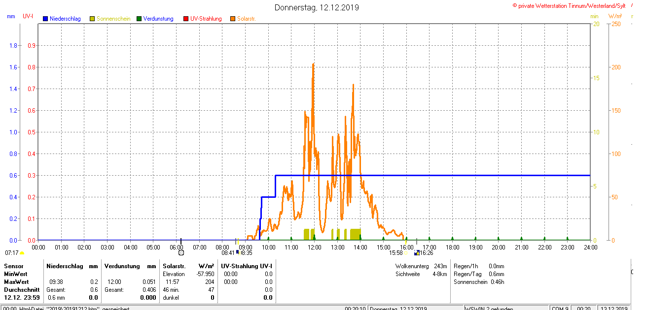The width and height of the screenshot is (646, 310).
Task: Select the Sonnenschein legend label
Action: [113, 19]
